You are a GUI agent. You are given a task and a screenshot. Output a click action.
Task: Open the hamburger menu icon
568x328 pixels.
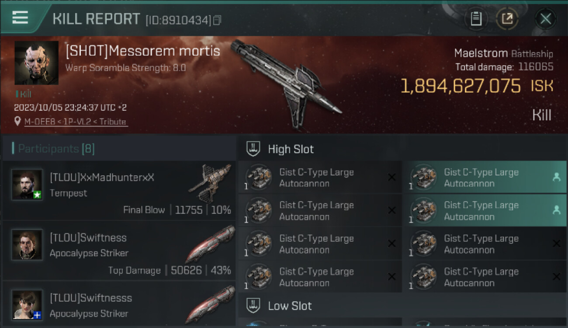pos(20,17)
